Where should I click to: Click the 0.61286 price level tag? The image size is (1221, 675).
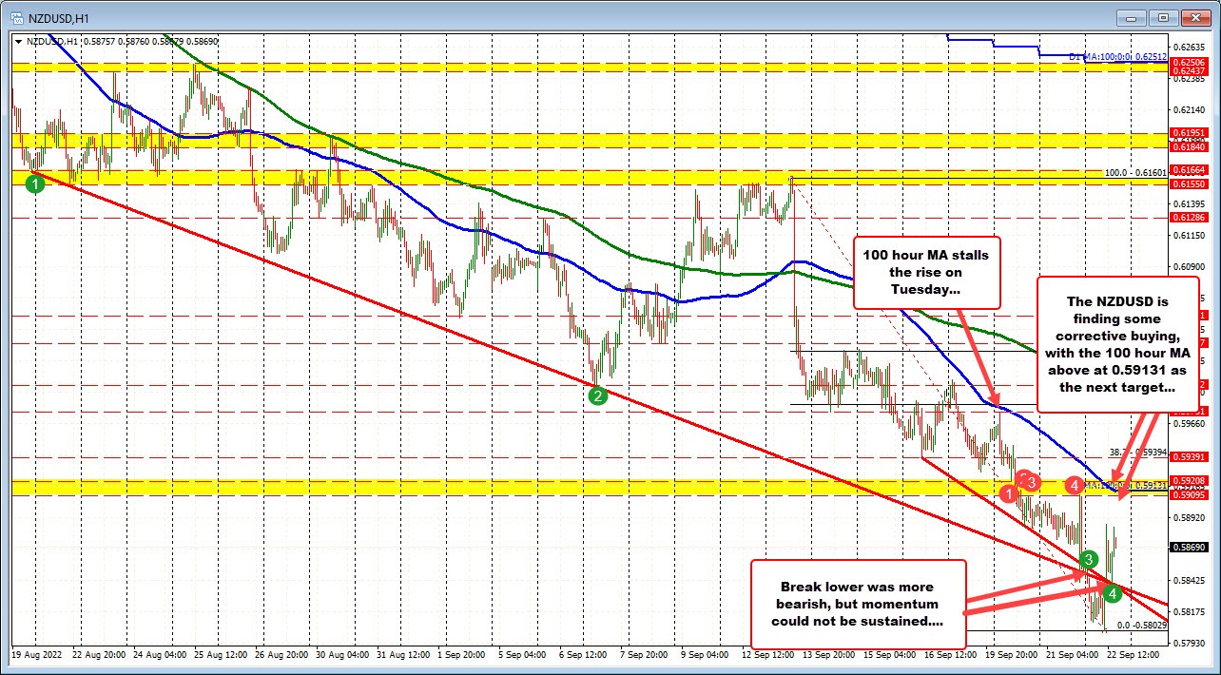pyautogui.click(x=1190, y=217)
